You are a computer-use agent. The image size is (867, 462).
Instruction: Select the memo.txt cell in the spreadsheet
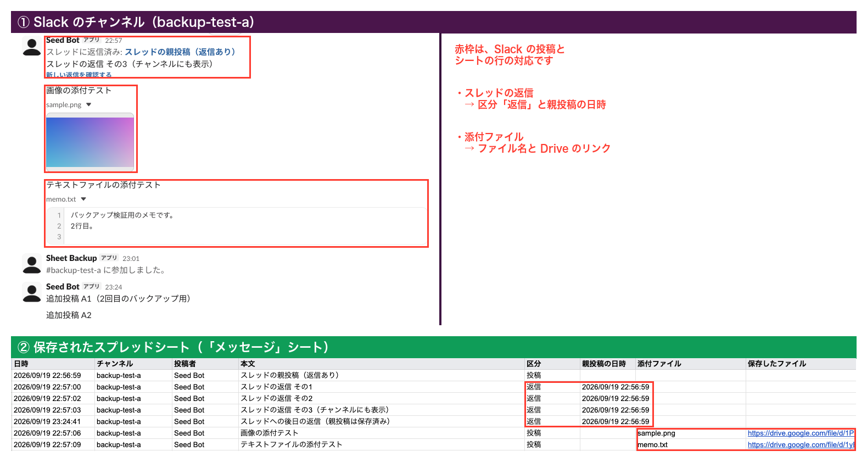[x=690, y=444]
